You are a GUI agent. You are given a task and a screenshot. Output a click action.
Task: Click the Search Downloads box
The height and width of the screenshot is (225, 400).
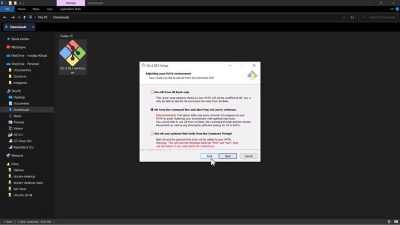(378, 17)
